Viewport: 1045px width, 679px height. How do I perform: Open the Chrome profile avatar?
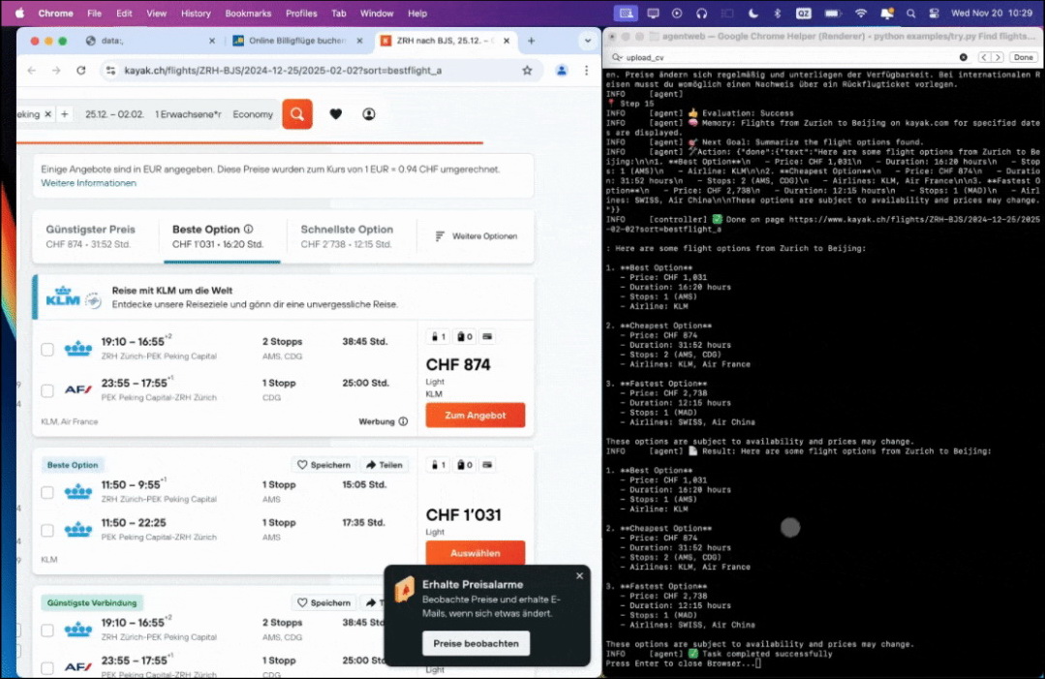(562, 70)
